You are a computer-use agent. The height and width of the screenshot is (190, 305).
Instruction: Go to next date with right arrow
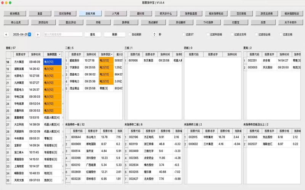click(x=37, y=35)
